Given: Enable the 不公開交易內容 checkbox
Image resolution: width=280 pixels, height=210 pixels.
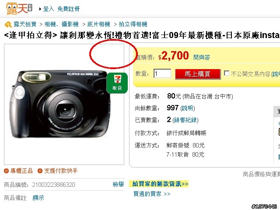Looking at the screenshot, I should pyautogui.click(x=227, y=73).
